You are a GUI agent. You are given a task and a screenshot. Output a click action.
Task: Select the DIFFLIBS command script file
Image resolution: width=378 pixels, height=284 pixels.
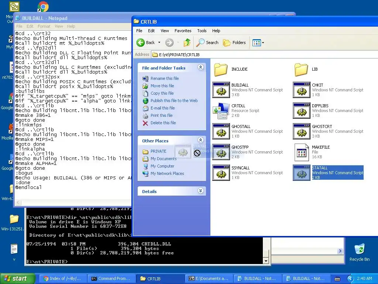point(328,111)
